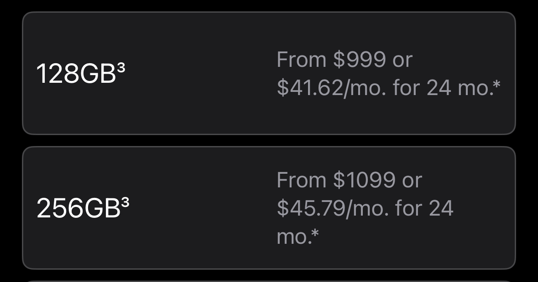Image resolution: width=538 pixels, height=282 pixels.
Task: Click the 256GB storage label text
Action: (78, 209)
